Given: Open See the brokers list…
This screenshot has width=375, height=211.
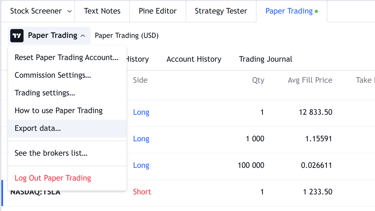Looking at the screenshot, I should (x=67, y=153).
